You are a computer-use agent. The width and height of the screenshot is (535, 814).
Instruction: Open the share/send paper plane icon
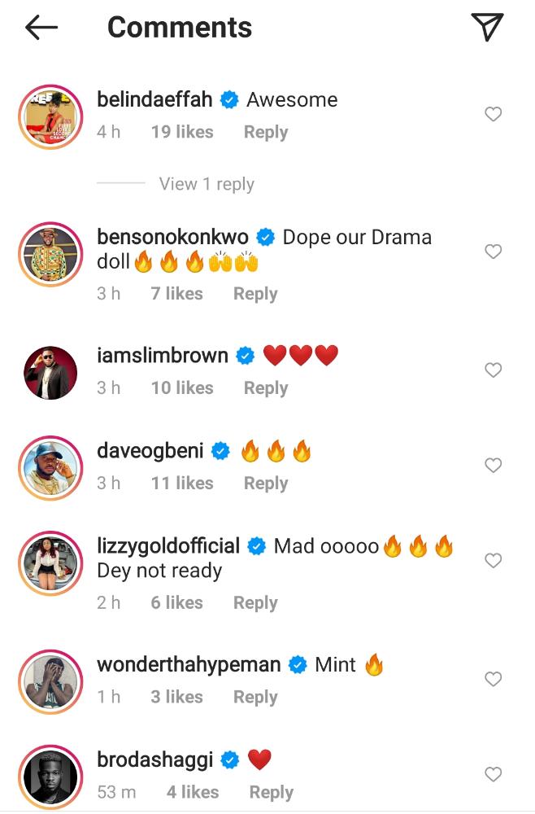click(x=487, y=28)
